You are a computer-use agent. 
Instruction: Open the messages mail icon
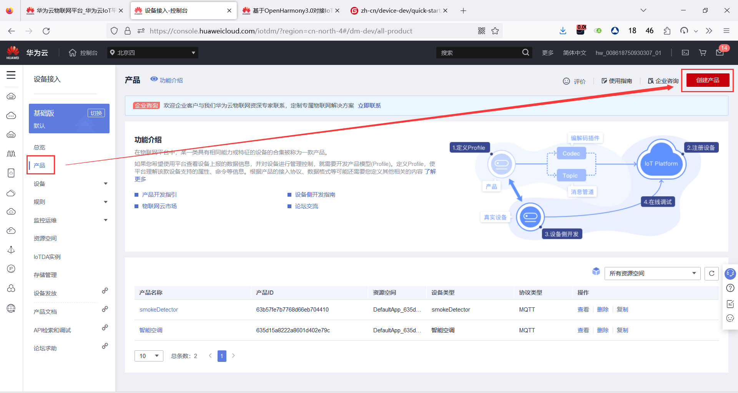[x=720, y=53]
